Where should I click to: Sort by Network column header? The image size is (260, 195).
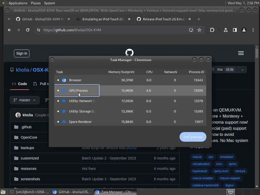coord(171,72)
